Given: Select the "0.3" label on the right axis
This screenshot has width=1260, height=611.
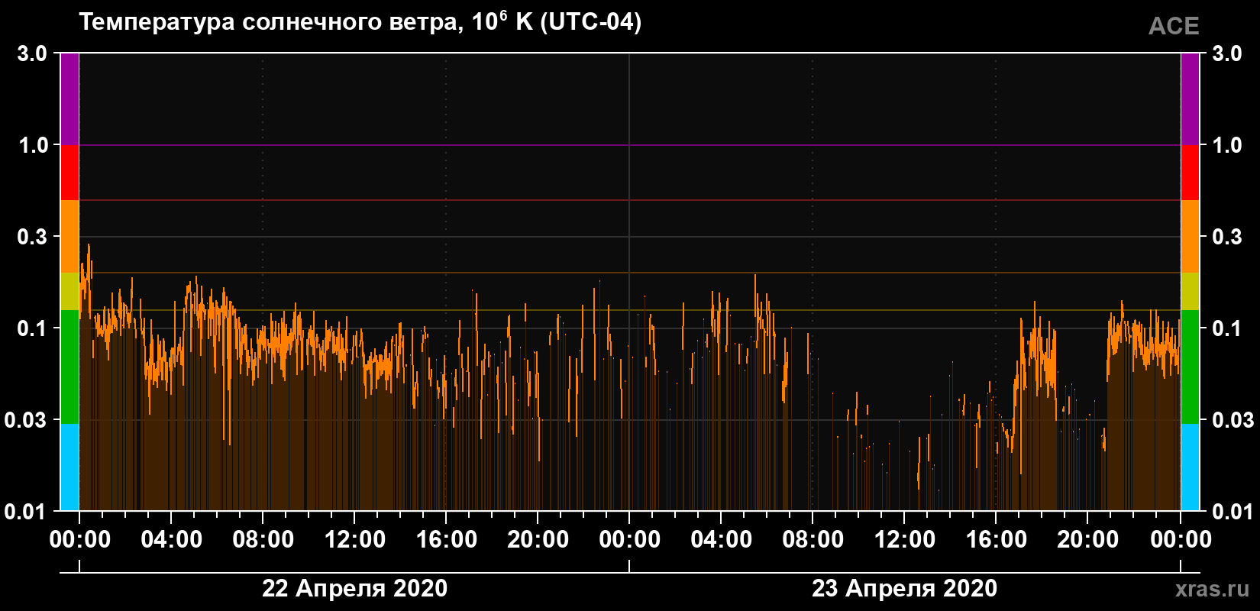Looking at the screenshot, I should (1227, 237).
